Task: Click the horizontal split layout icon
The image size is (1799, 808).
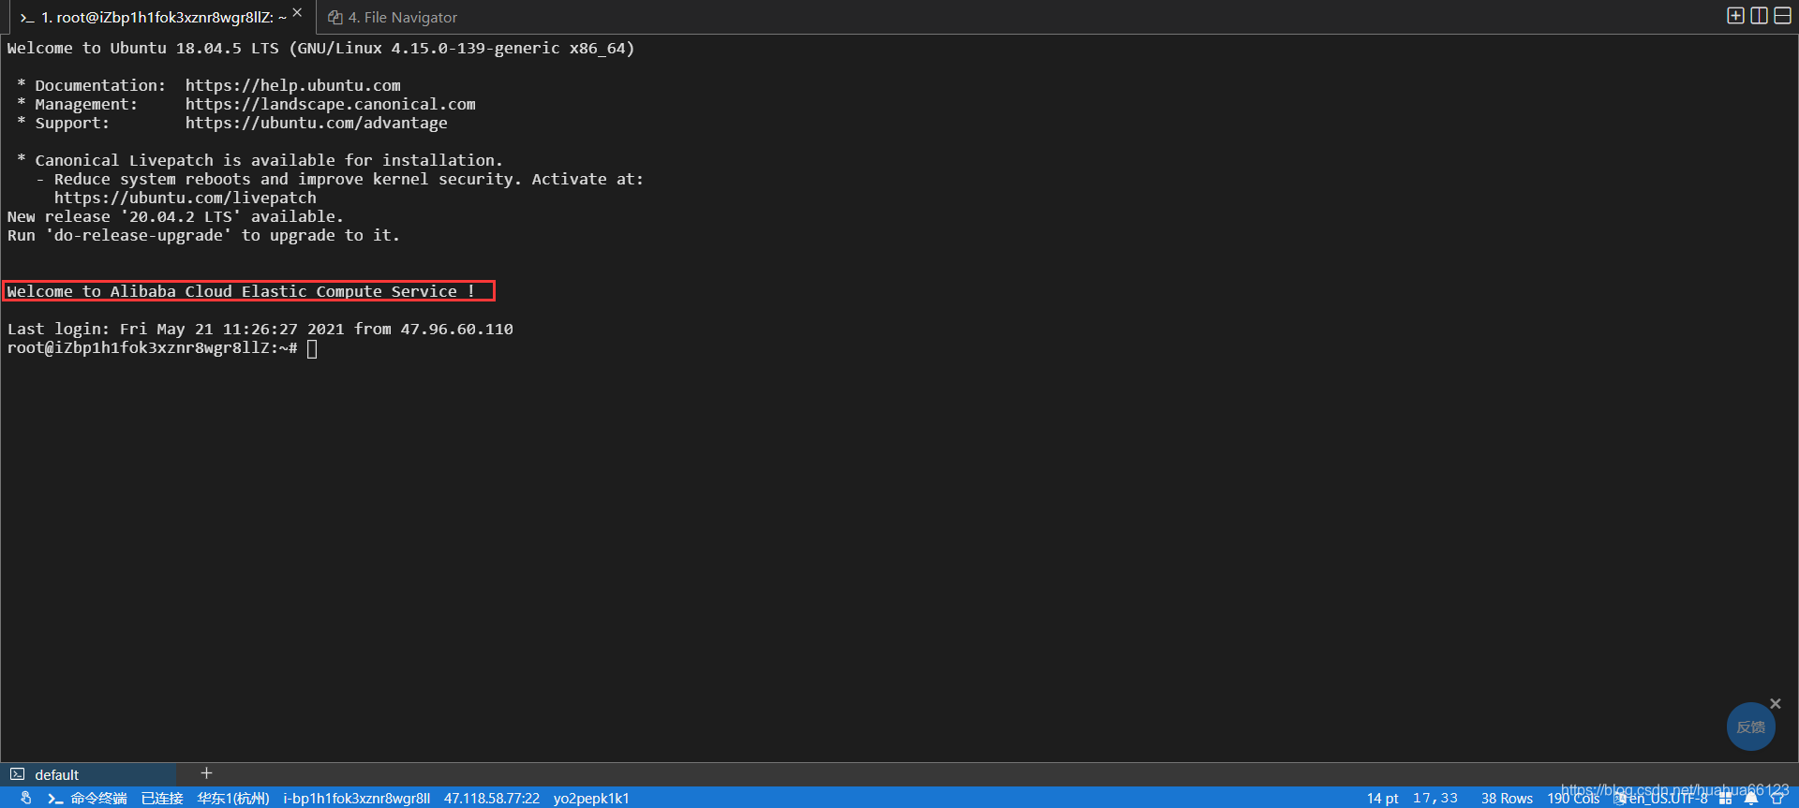Action: pyautogui.click(x=1782, y=16)
